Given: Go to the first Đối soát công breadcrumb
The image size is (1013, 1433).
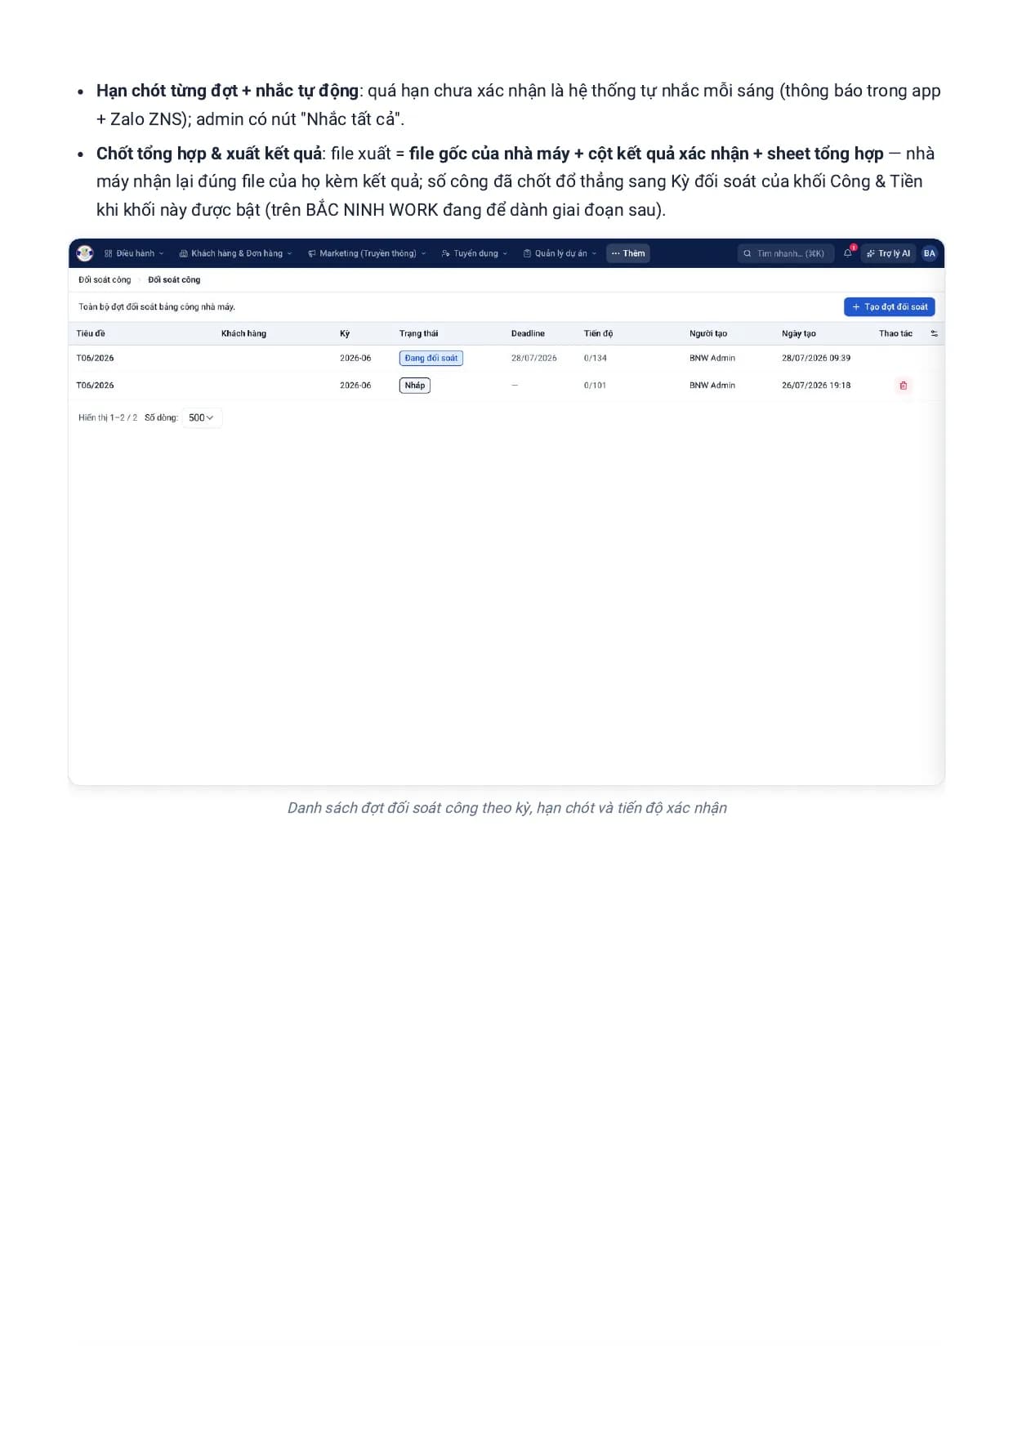Looking at the screenshot, I should (x=105, y=279).
